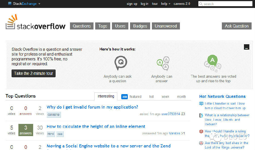Go to the Tags section

click(x=103, y=26)
